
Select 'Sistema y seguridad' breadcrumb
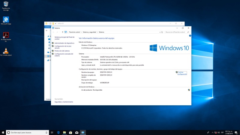[89, 32]
